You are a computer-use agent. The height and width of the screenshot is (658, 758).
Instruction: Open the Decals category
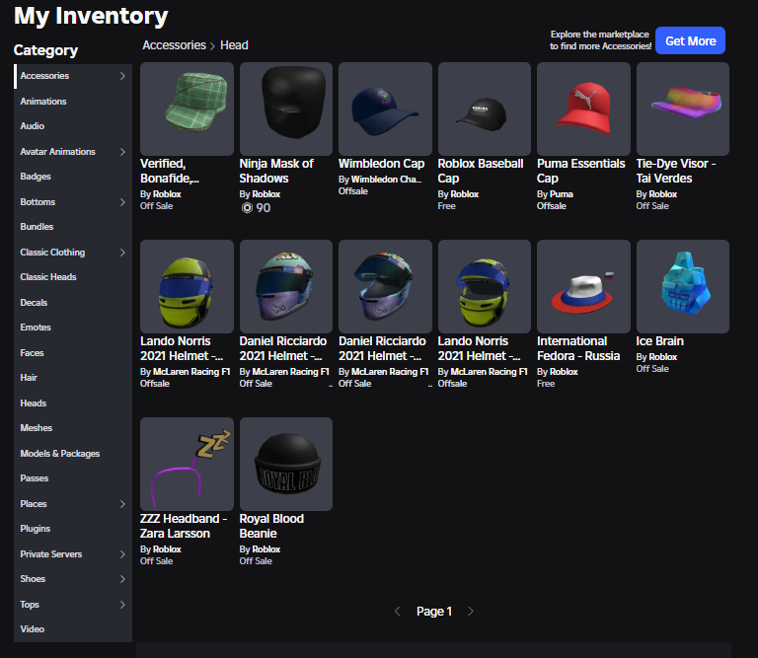click(73, 303)
